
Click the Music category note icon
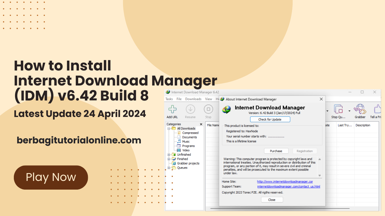(179, 141)
